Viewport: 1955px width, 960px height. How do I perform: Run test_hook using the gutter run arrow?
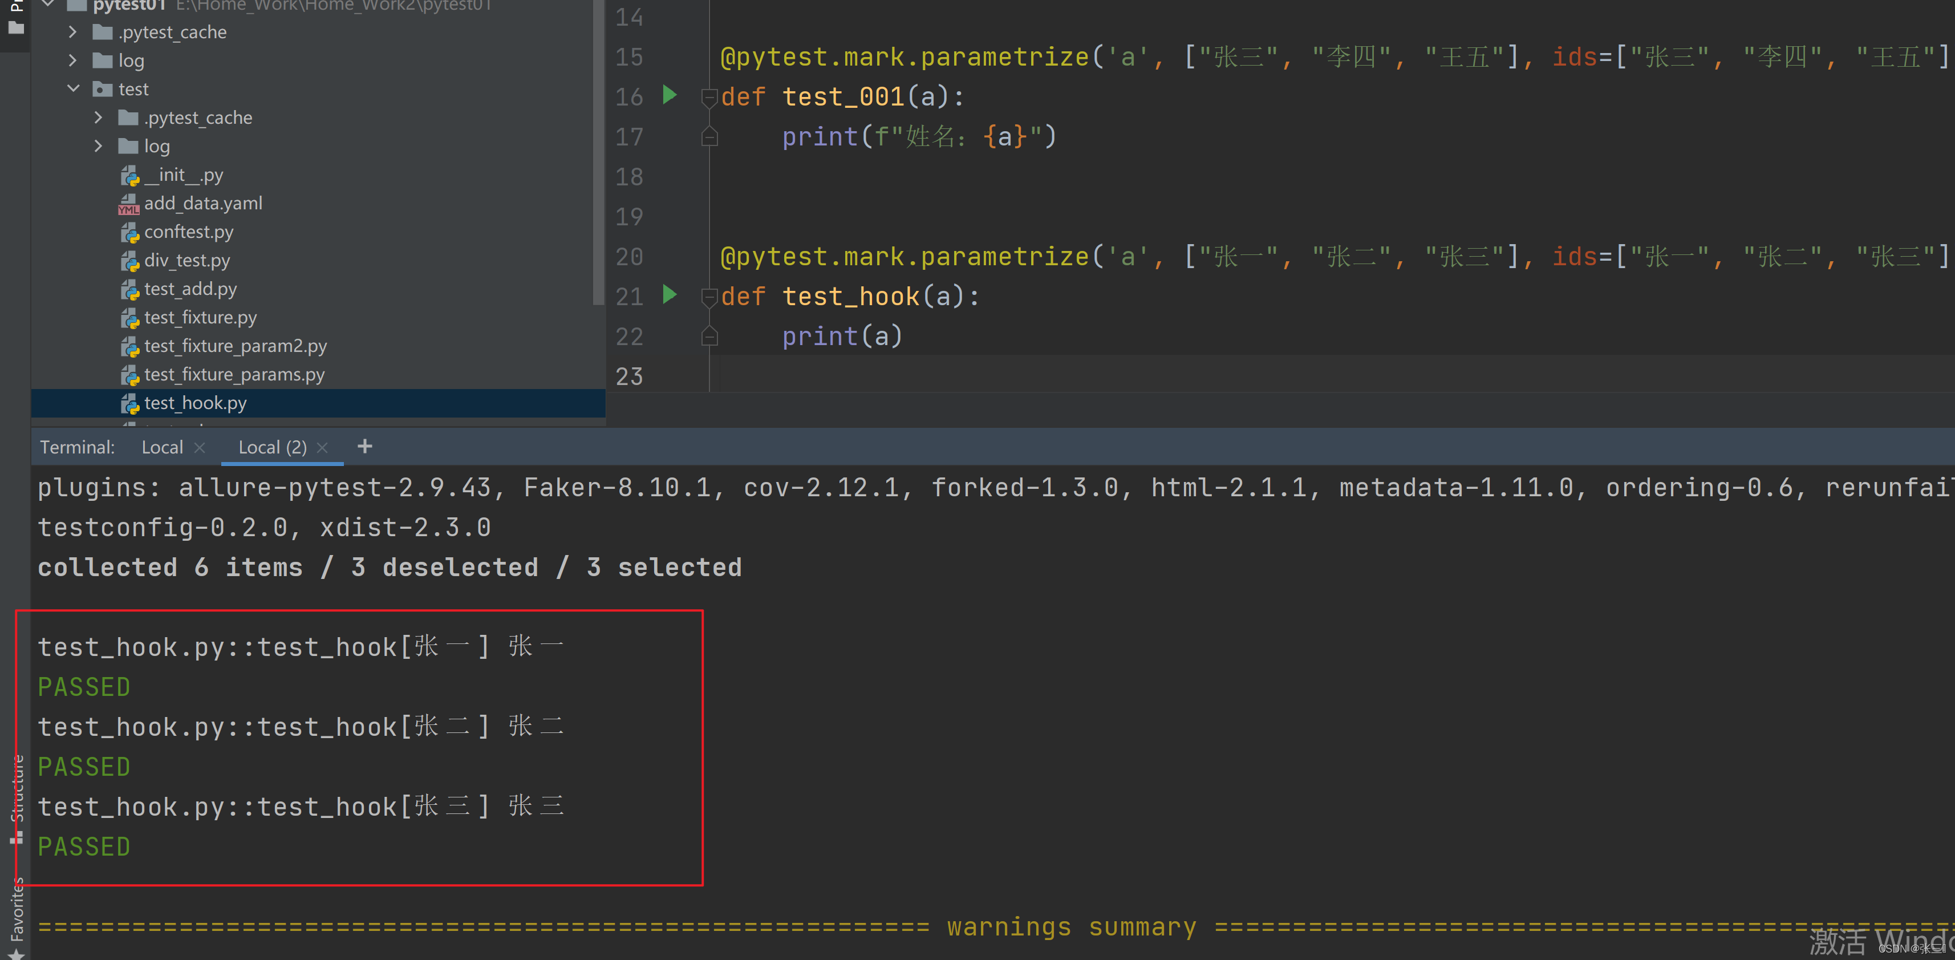click(668, 294)
